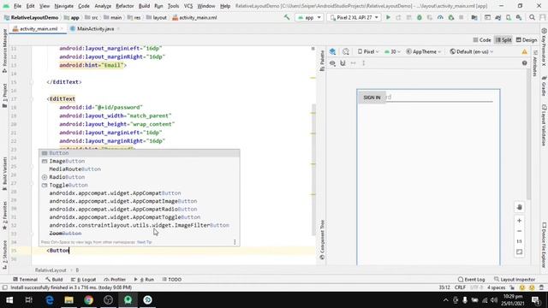Viewport: 548px width, 308px height.
Task: Open File Explorer from taskbar
Action: (x=68, y=299)
